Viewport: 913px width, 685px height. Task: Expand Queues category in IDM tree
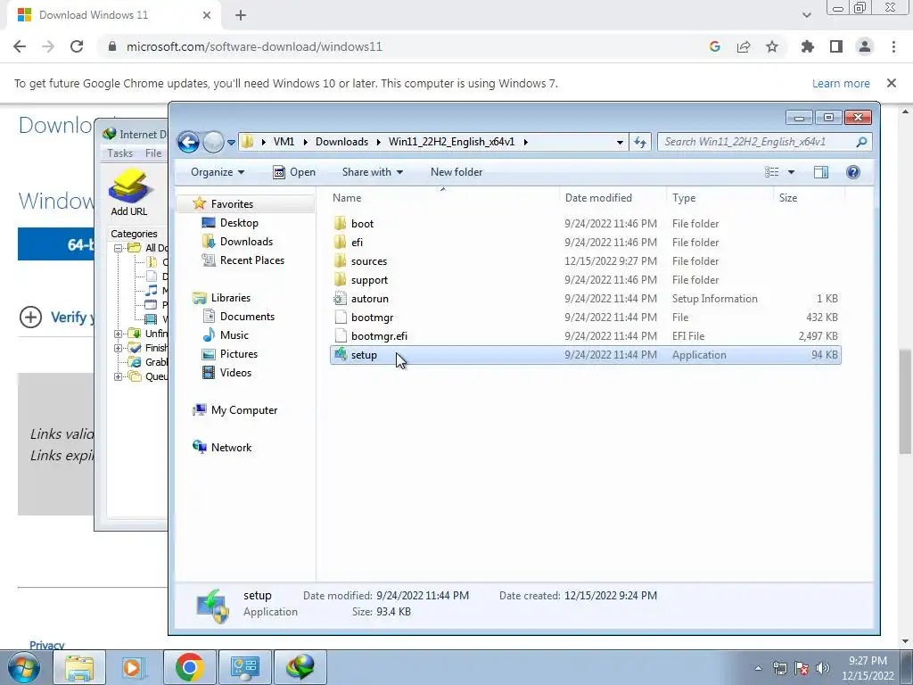pos(118,377)
